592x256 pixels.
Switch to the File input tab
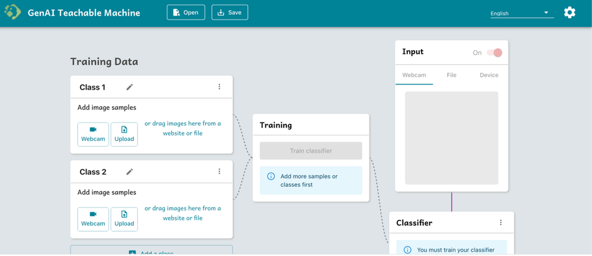(452, 75)
